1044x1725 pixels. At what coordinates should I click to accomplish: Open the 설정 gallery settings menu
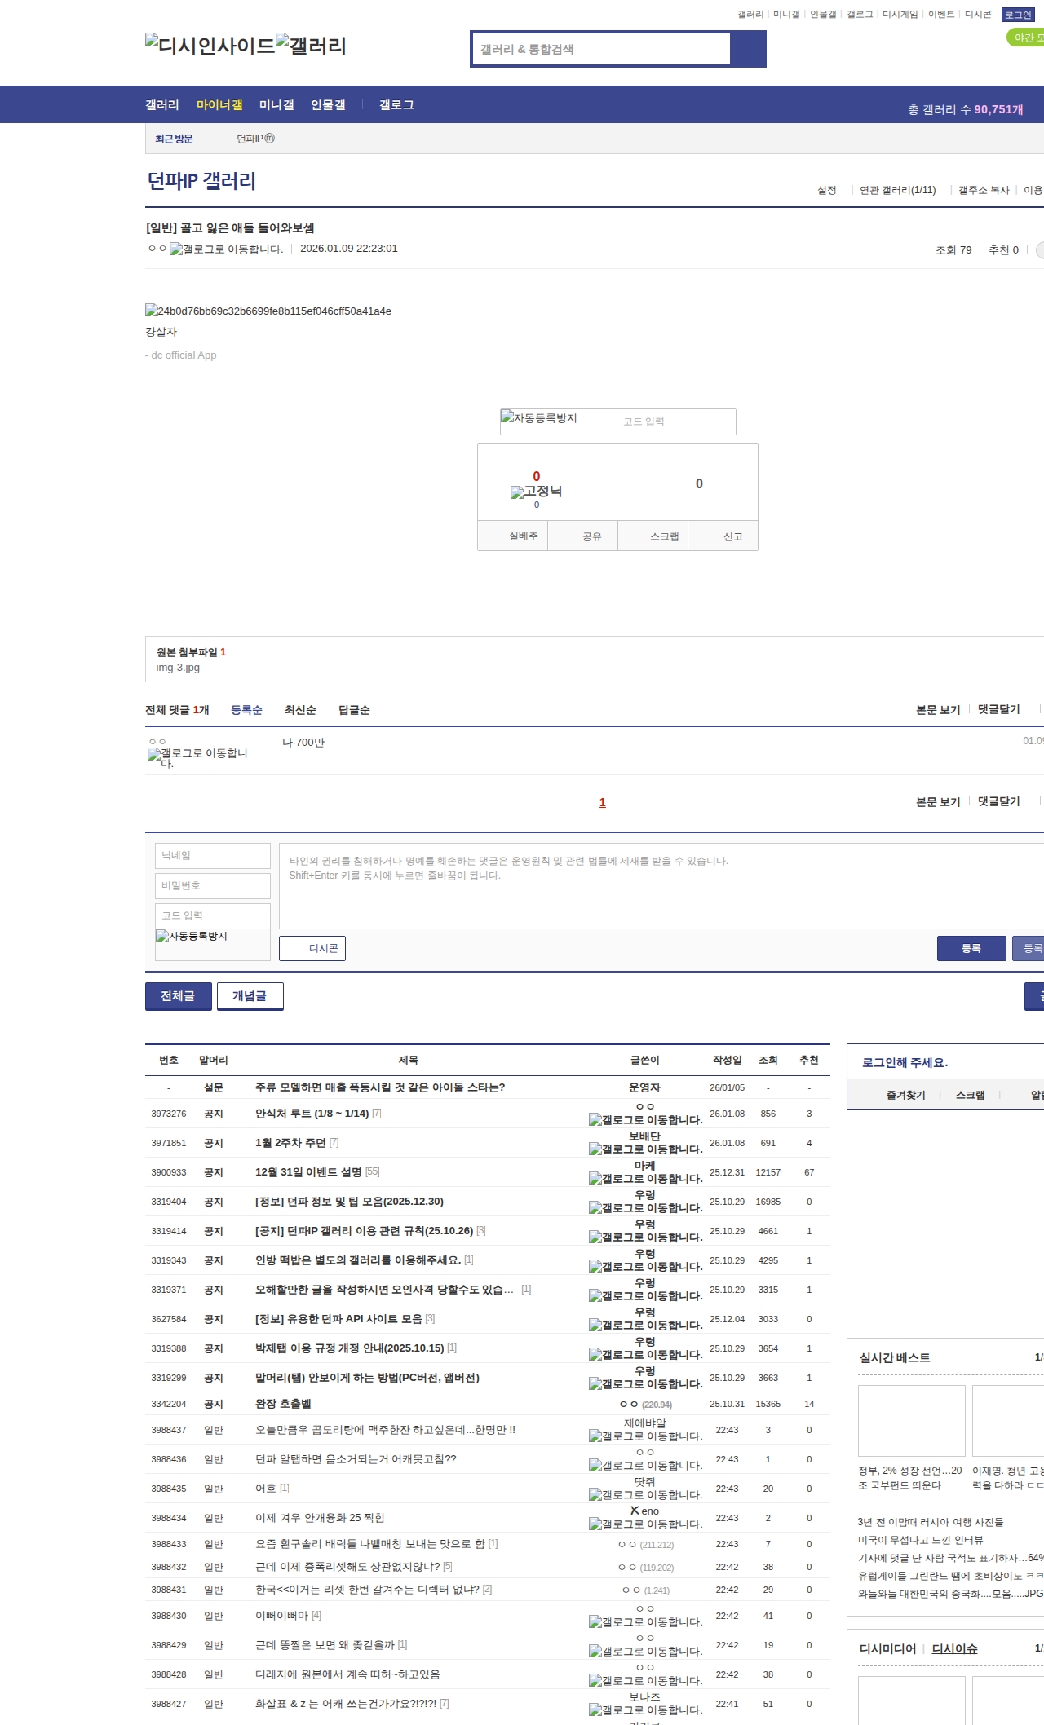point(826,190)
